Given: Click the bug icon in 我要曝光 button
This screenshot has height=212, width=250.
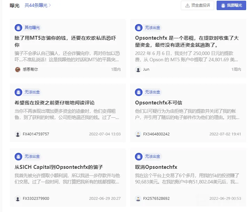Looking at the screenshot, I should click(x=223, y=6).
